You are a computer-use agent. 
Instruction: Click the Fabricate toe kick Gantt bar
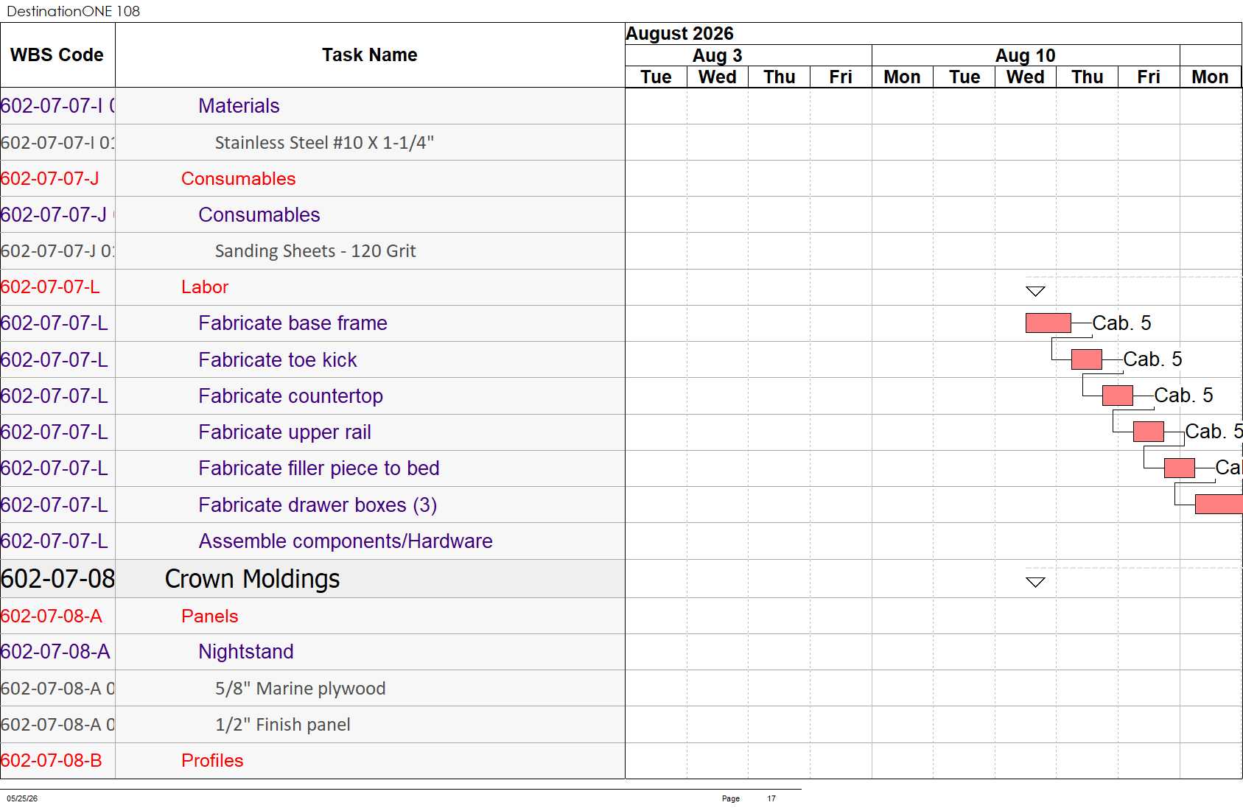tap(1086, 359)
